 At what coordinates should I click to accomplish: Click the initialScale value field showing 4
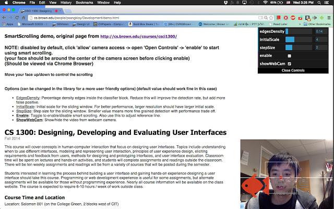320,40
